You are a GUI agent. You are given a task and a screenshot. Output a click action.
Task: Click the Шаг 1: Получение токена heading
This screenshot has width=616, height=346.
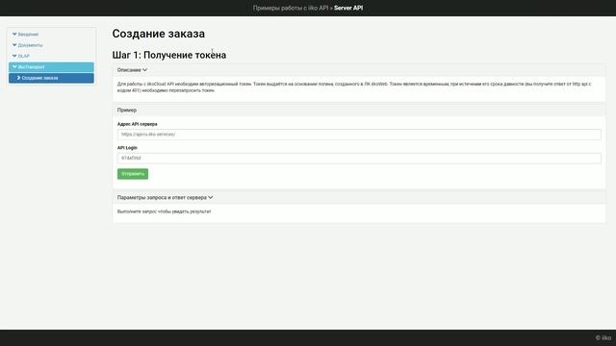(x=169, y=55)
